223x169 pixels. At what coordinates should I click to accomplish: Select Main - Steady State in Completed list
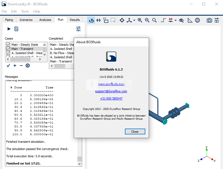62,45
